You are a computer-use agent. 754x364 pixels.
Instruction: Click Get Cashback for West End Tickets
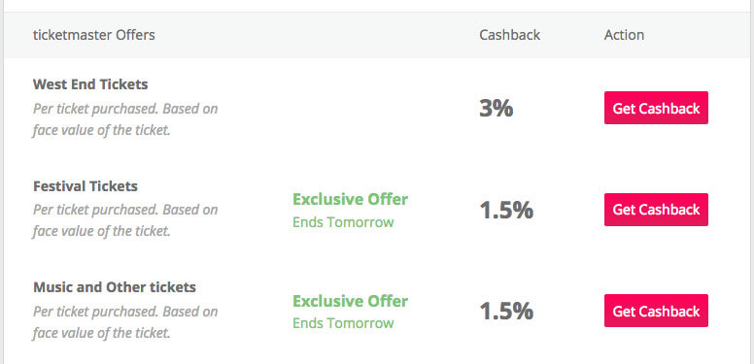(656, 108)
